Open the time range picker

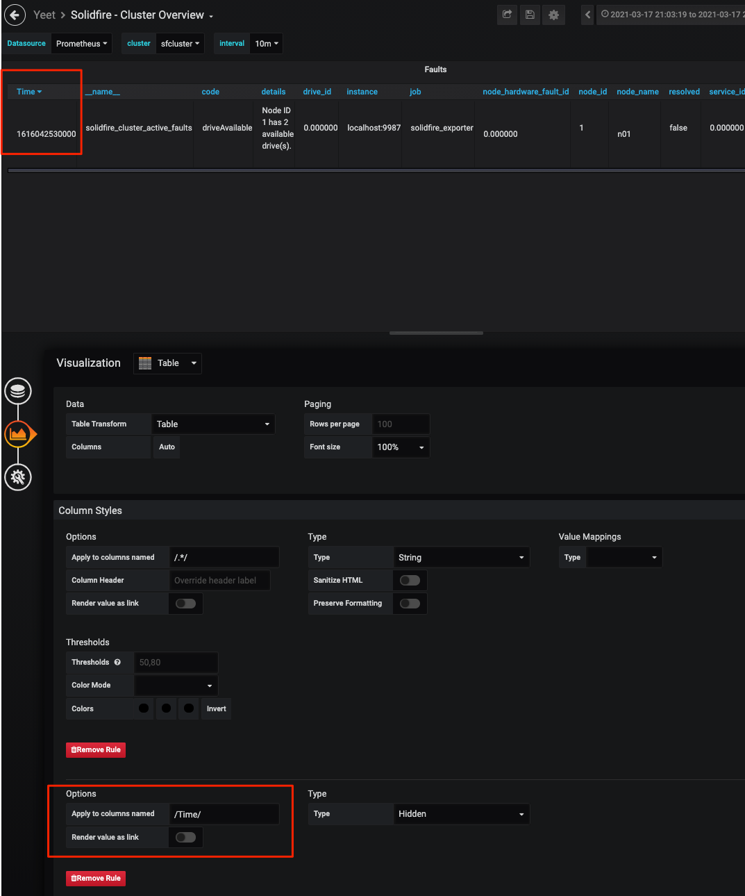coord(671,15)
